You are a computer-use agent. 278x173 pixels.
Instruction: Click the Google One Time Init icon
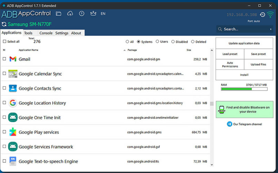click(13, 117)
